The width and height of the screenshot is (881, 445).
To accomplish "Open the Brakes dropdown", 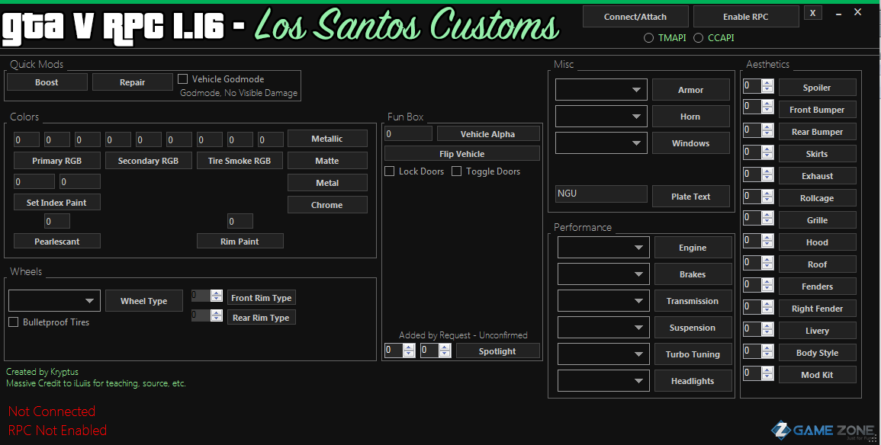I will 603,274.
